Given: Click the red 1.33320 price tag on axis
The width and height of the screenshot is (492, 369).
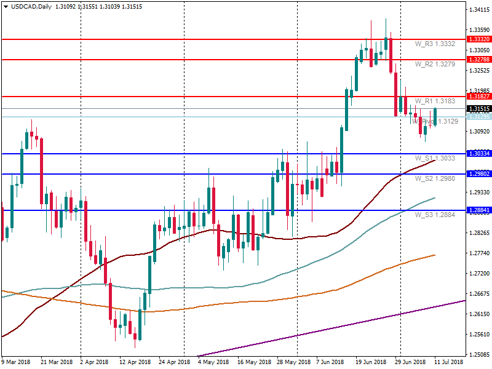Looking at the screenshot, I should pos(478,39).
